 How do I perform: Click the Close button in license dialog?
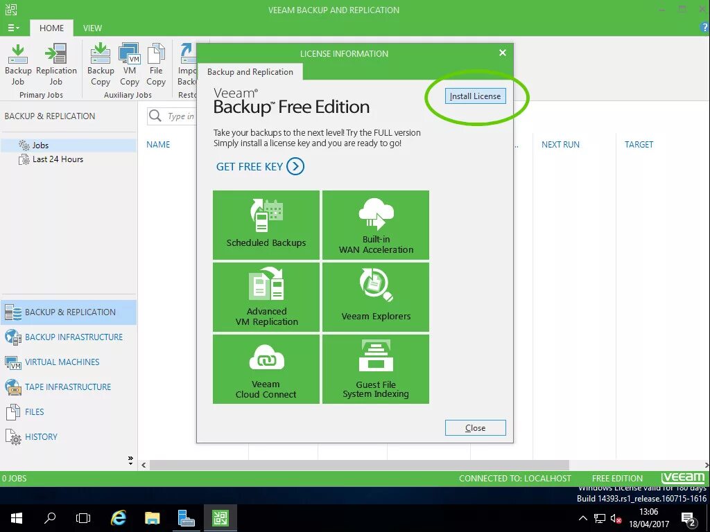point(475,427)
